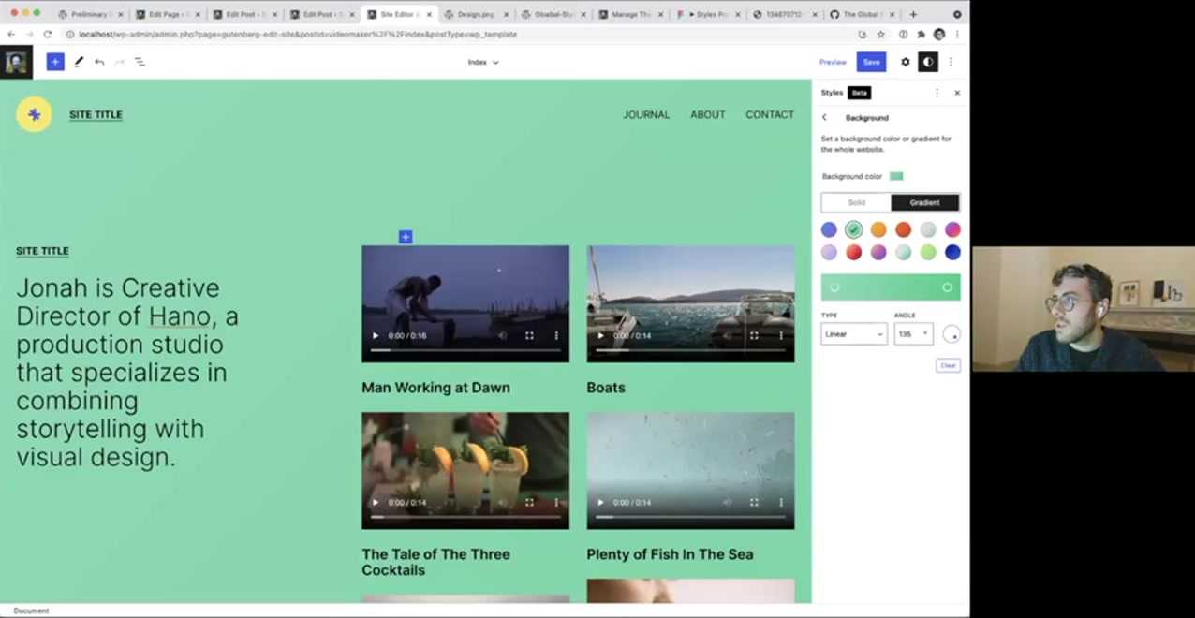Select the pencil Tools icon

(x=79, y=62)
